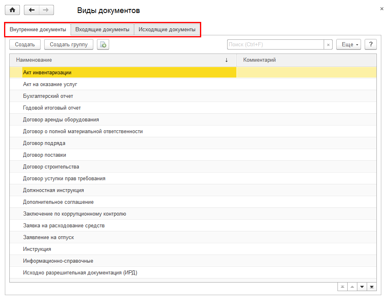The height and width of the screenshot is (300, 389).
Task: Go back using the back arrow icon
Action: [x=31, y=9]
